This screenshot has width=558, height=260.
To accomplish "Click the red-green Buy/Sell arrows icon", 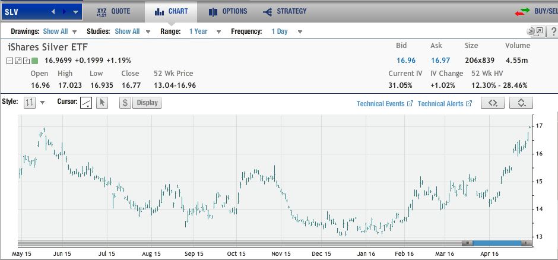I will point(522,12).
